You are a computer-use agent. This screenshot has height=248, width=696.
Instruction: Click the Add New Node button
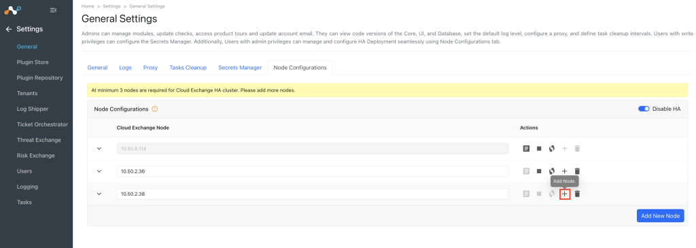click(x=660, y=215)
